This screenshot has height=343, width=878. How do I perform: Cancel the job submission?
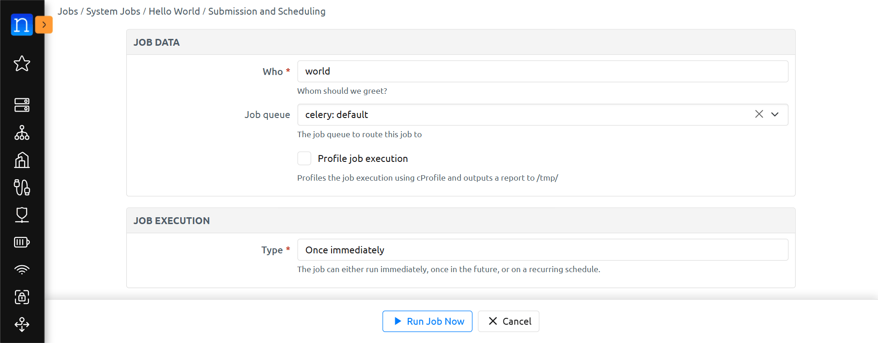(x=509, y=322)
